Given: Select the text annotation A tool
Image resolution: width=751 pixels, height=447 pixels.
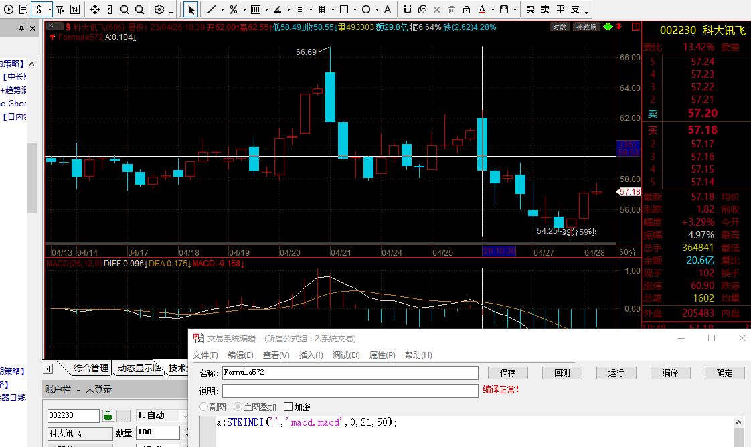Looking at the screenshot, I should coord(387,9).
